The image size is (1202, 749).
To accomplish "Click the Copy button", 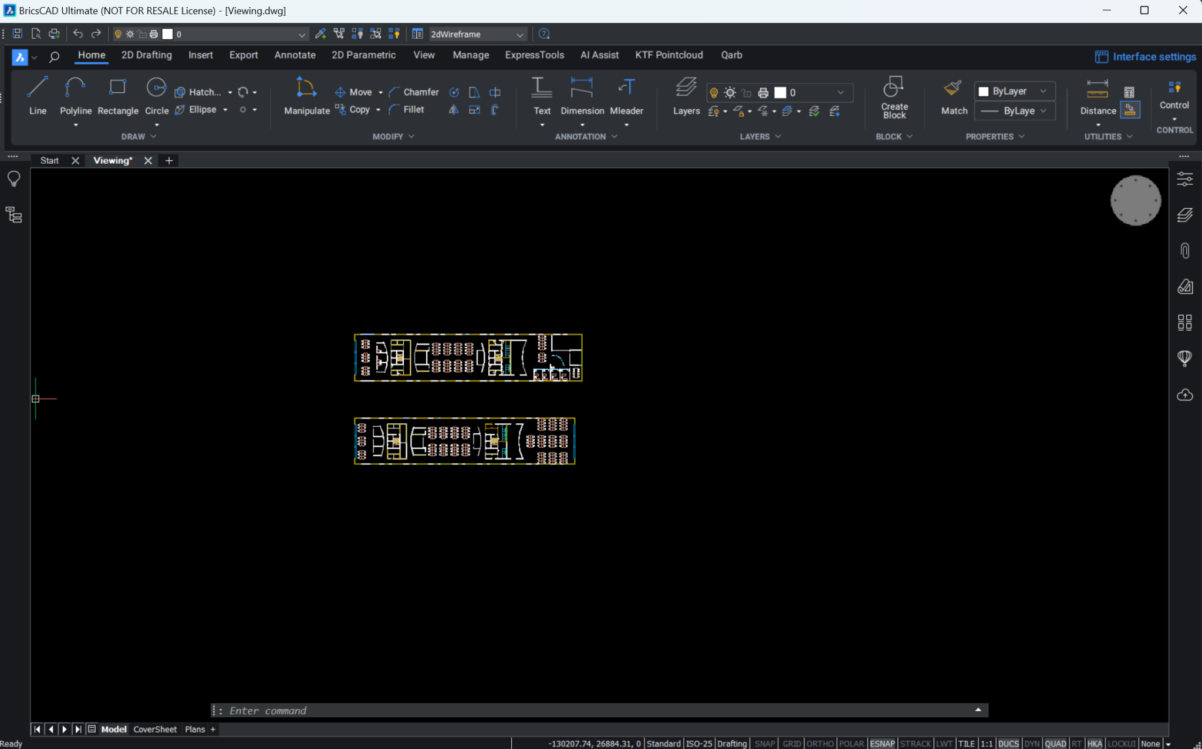I will click(352, 110).
